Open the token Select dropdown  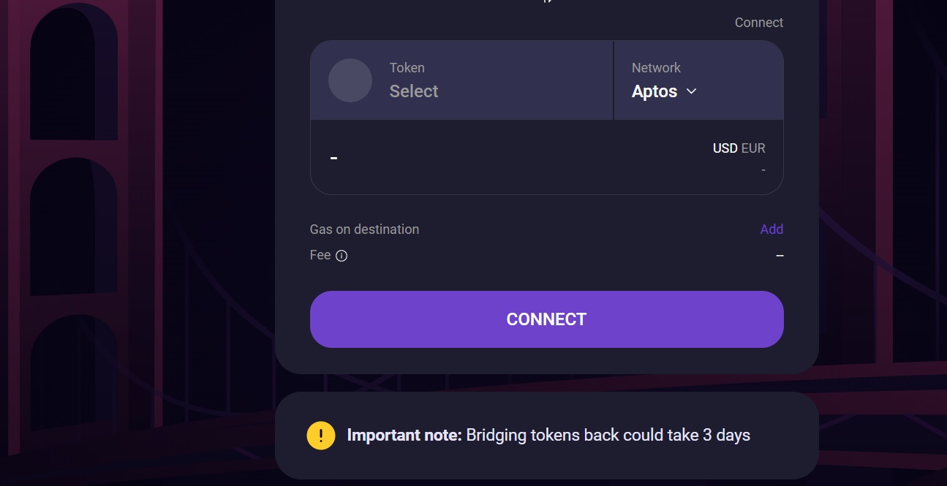point(414,91)
